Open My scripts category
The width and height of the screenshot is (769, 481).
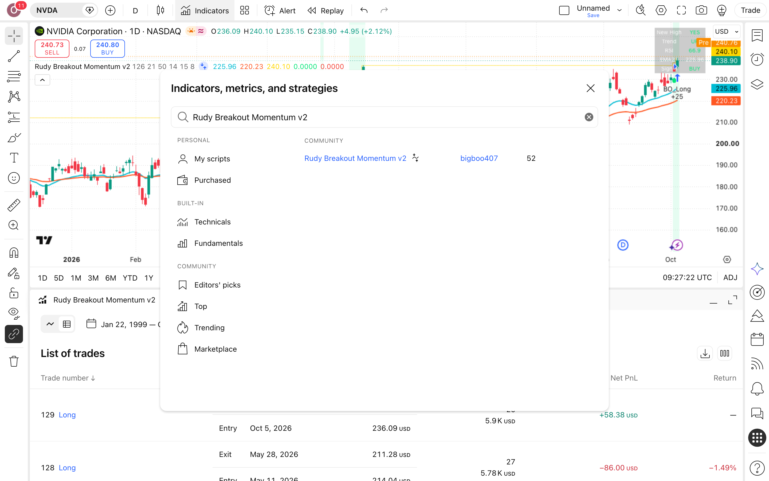tap(204, 159)
